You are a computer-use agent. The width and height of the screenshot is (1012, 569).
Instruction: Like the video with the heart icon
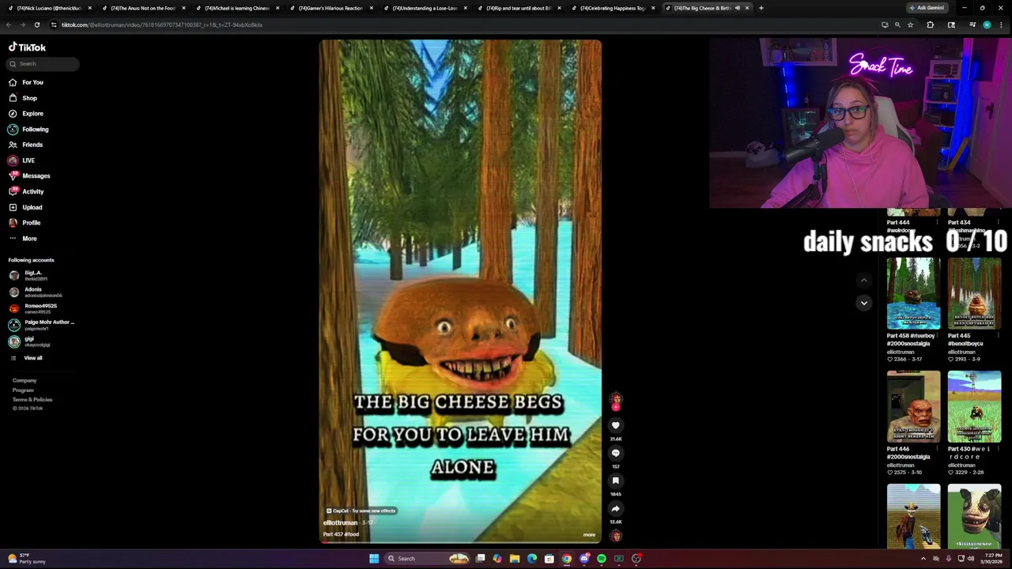[615, 425]
